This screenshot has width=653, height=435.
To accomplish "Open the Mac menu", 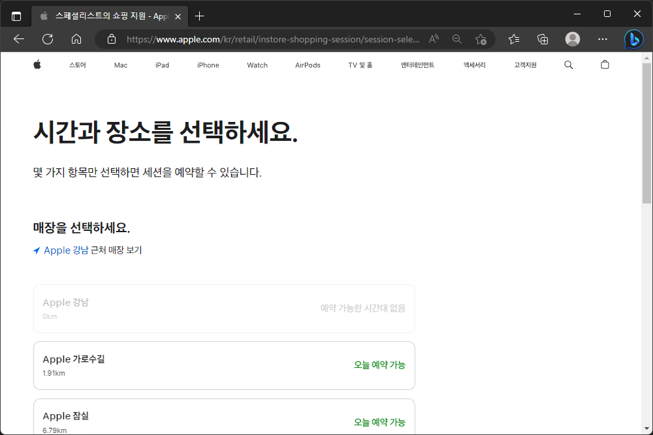I will tap(121, 65).
